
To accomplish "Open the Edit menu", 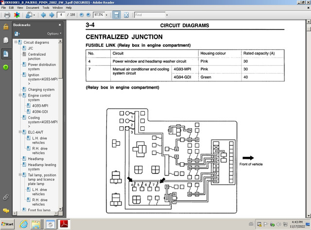I will coord(11,8).
